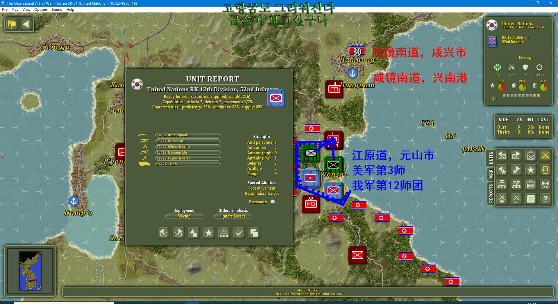558x304 pixels.
Task: Open the View menu
Action: tap(26, 9)
